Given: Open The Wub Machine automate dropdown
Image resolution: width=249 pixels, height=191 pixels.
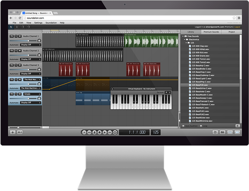Looking at the screenshot, I should (x=31, y=88).
